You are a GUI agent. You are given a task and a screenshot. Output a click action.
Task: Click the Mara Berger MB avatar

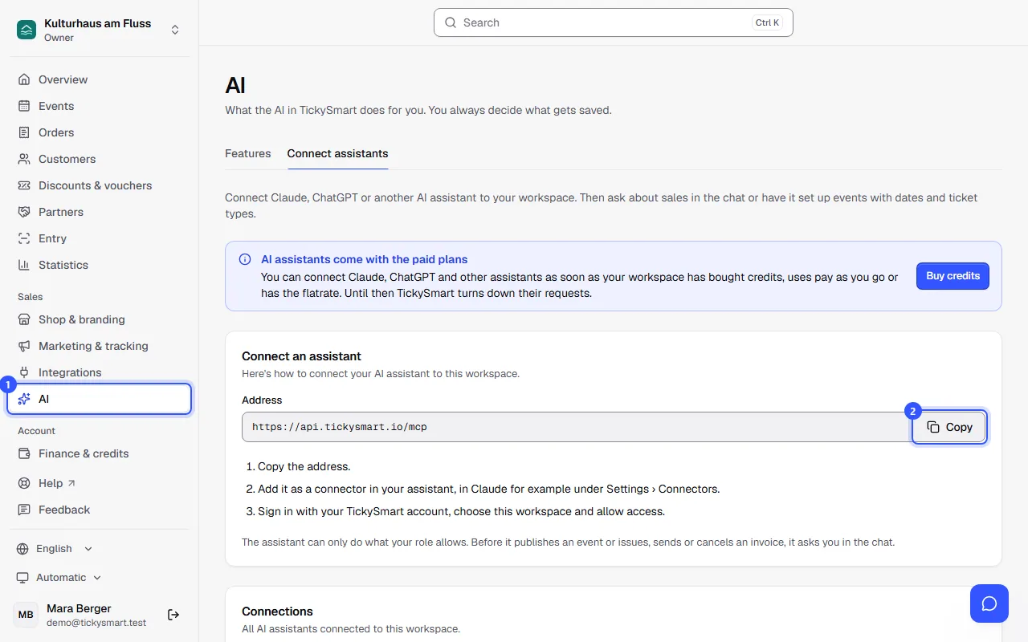[26, 615]
